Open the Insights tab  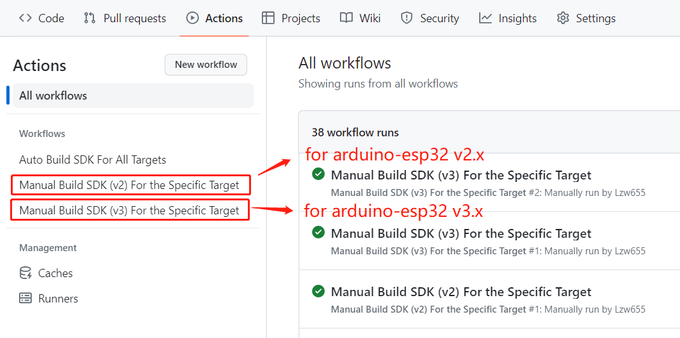click(508, 18)
